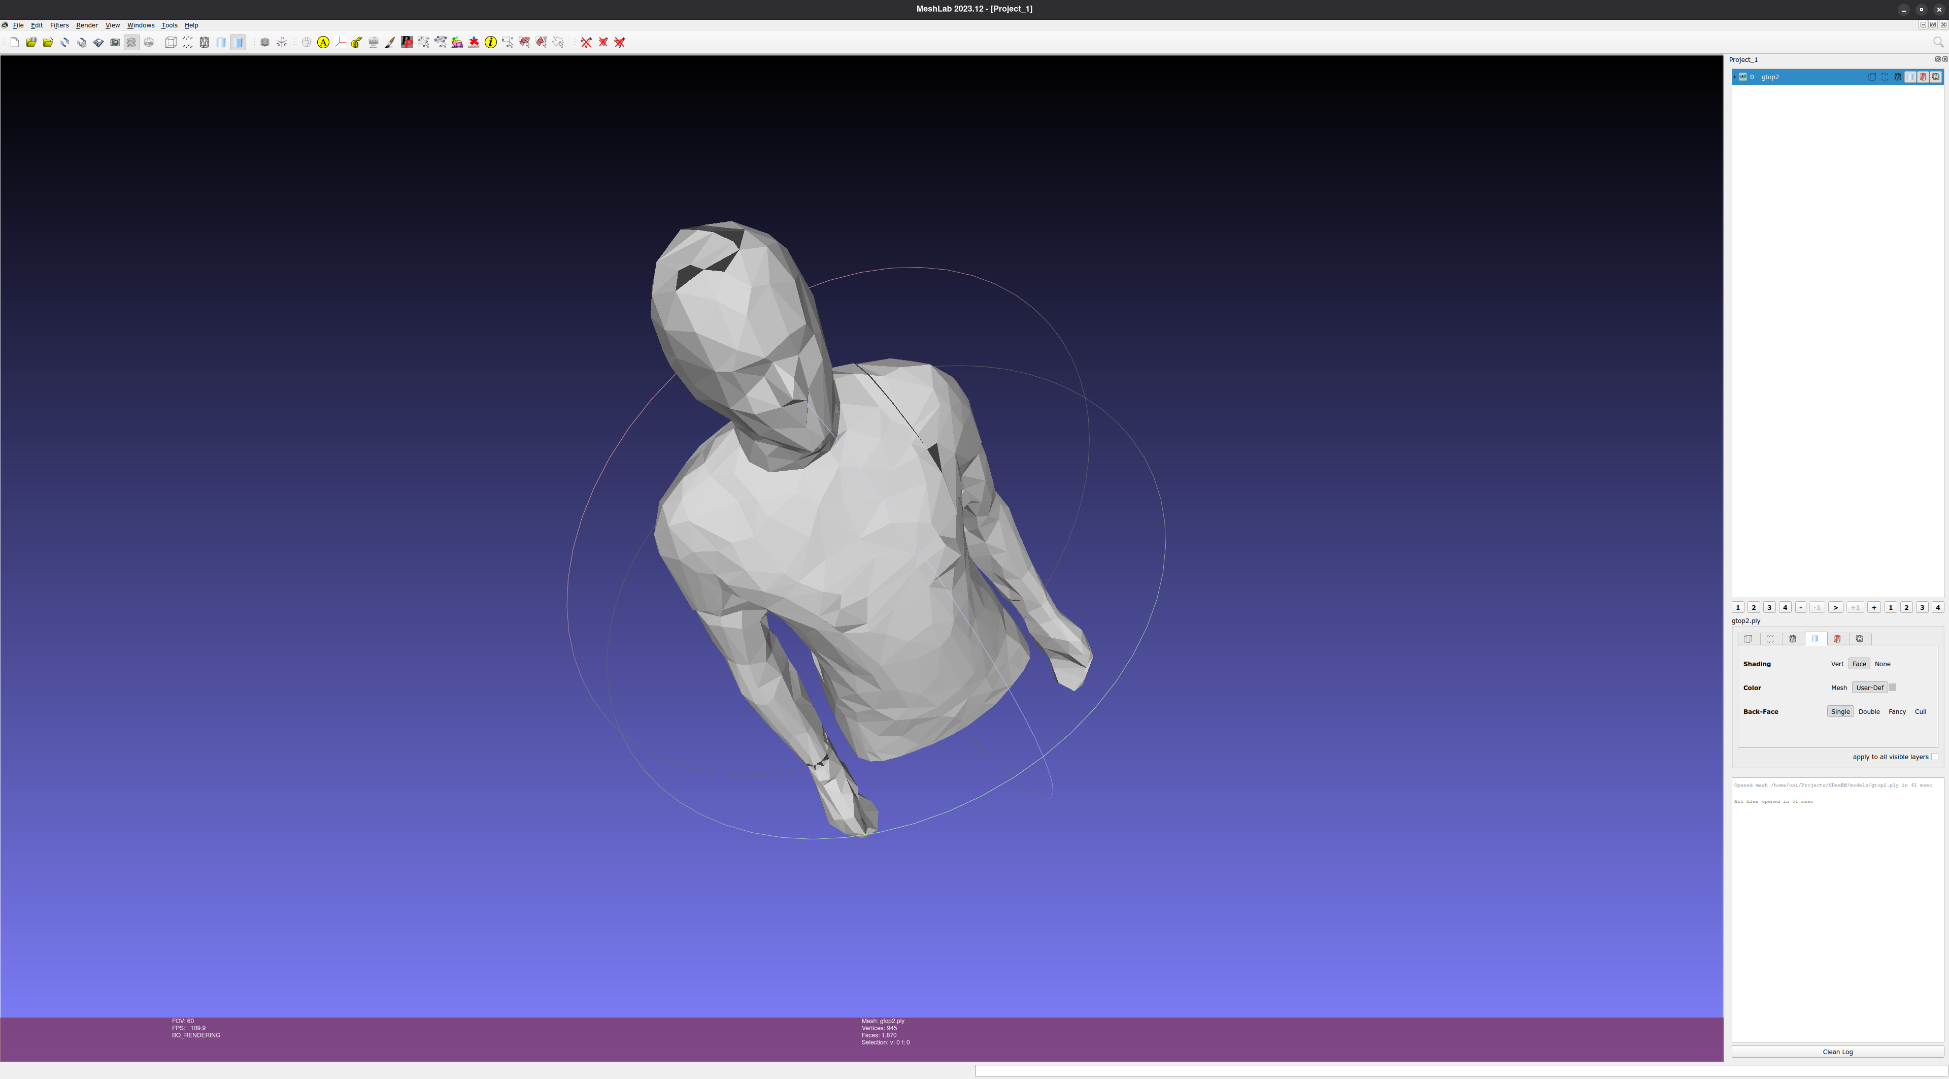
Task: Switch to the green decorator render tab
Action: 1860,639
